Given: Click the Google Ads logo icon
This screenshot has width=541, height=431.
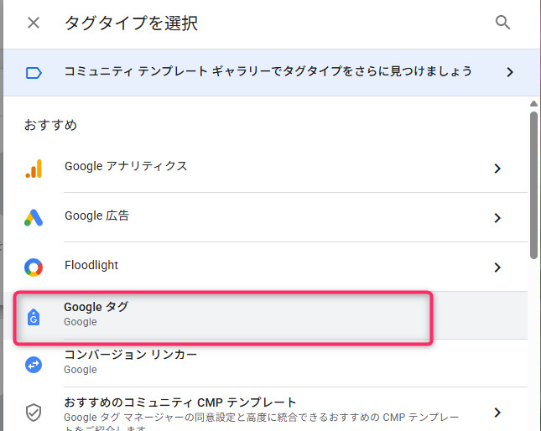Looking at the screenshot, I should [34, 218].
